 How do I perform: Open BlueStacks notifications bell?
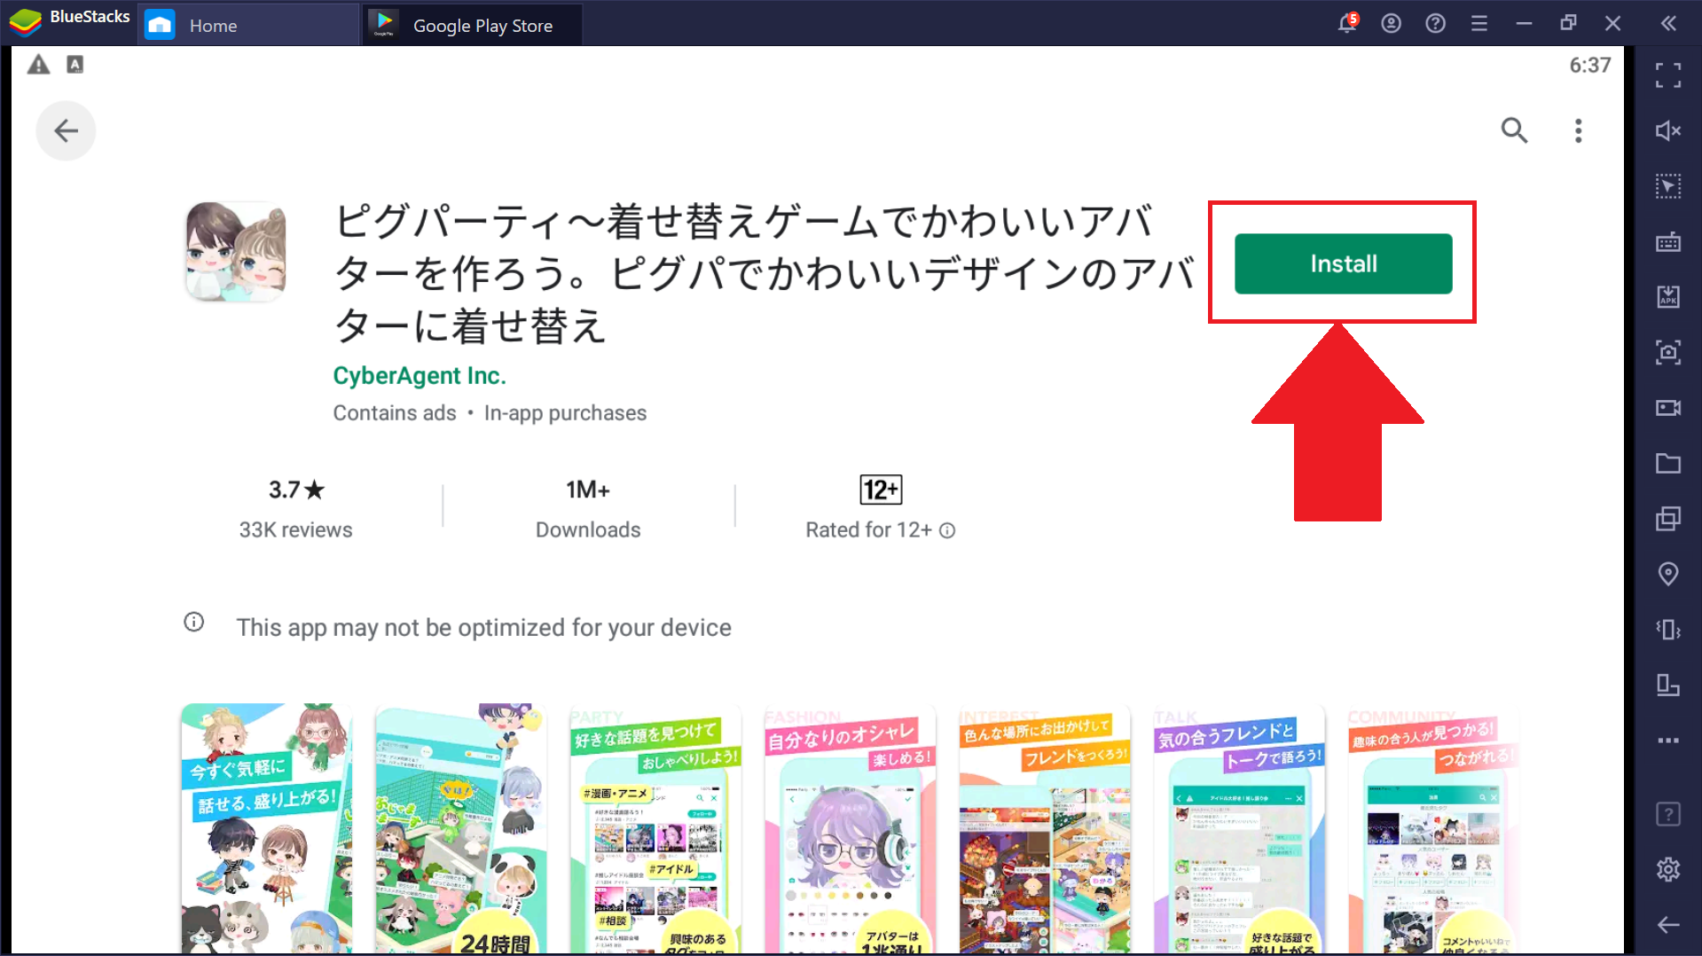[1347, 23]
